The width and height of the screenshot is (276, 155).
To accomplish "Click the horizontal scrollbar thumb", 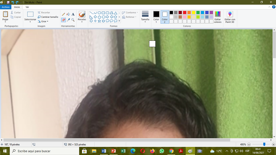I will (117, 140).
